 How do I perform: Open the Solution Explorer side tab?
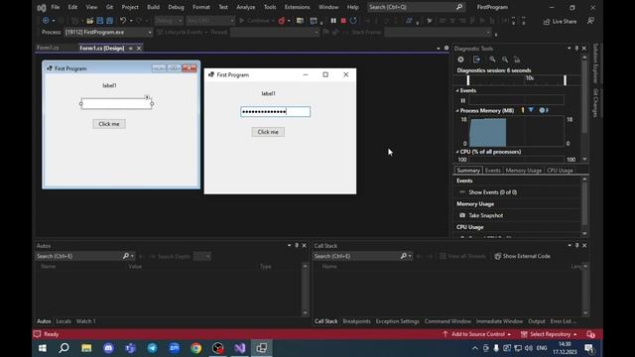[595, 63]
